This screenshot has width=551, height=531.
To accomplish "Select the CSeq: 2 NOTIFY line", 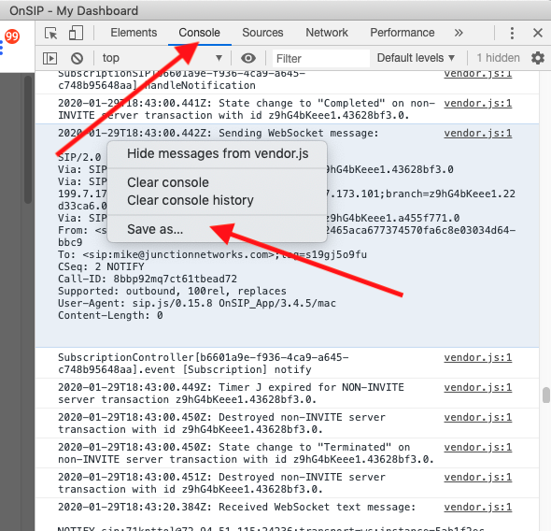I will pos(101,267).
